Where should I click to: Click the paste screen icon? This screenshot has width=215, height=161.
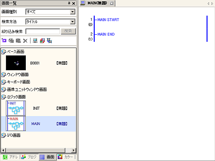coord(18,41)
